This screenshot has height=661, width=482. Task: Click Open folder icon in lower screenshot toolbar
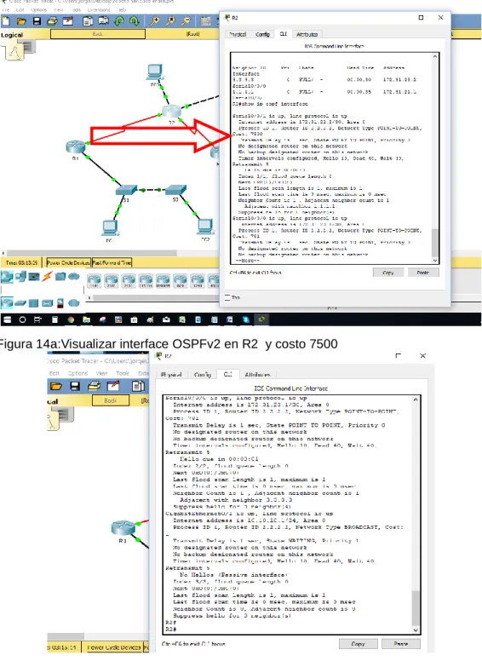(x=56, y=386)
